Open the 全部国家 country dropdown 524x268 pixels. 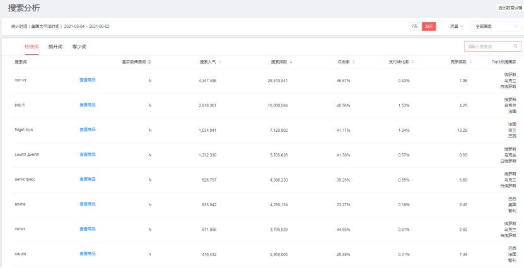click(x=496, y=26)
